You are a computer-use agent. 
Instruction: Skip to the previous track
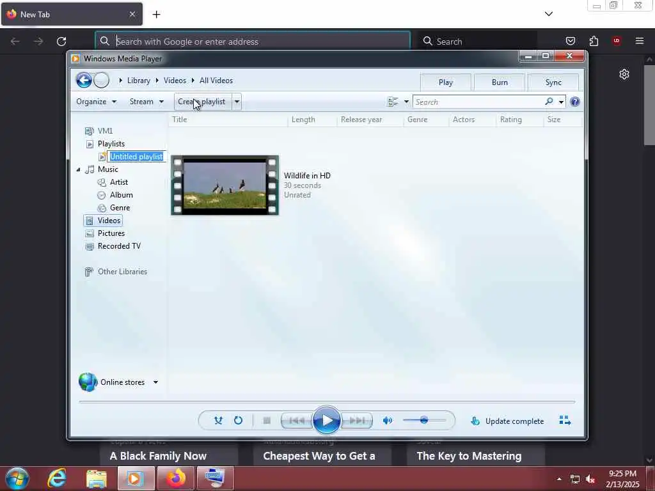point(297,421)
